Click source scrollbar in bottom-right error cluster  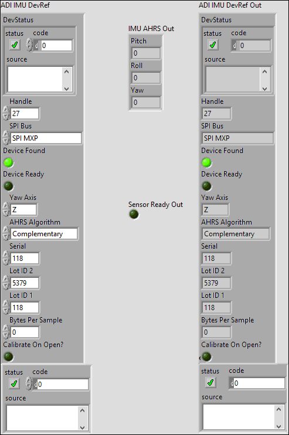click(278, 417)
